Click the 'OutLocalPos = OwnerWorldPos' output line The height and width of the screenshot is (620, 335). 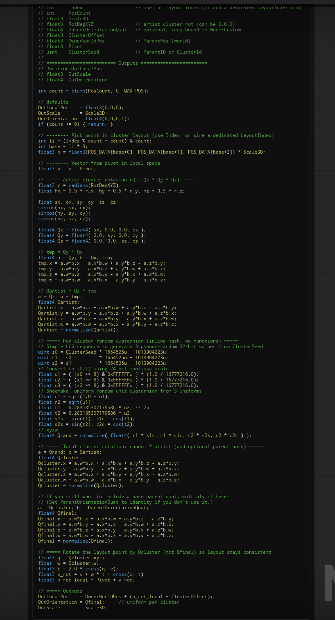click(x=125, y=597)
